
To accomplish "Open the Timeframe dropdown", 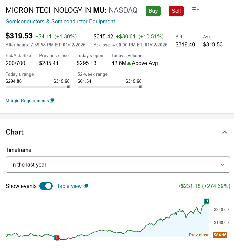I will [x=118, y=165].
